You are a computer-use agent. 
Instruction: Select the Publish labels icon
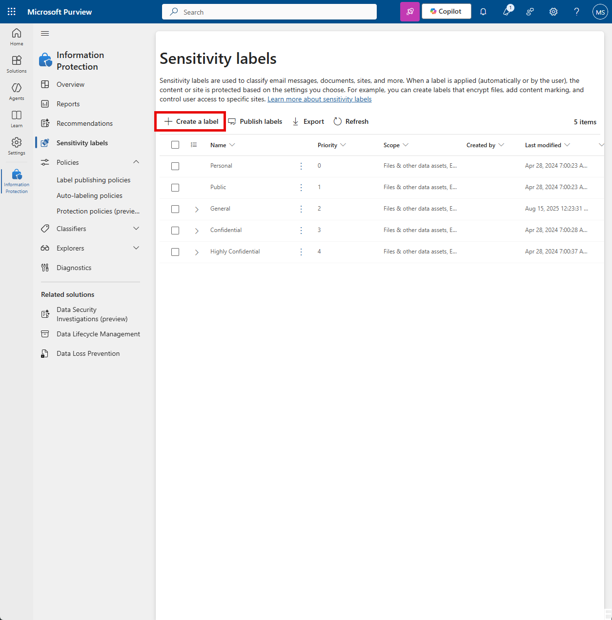(x=233, y=121)
